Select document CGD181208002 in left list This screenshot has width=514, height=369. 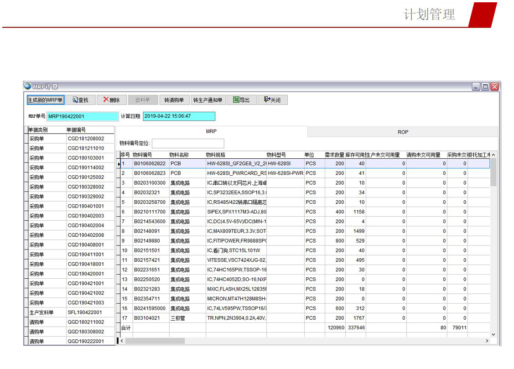click(x=86, y=139)
